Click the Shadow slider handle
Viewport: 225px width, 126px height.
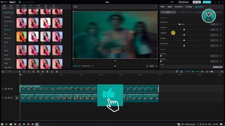click(x=184, y=41)
